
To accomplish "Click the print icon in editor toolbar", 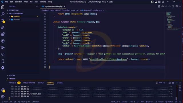I will [159, 6].
